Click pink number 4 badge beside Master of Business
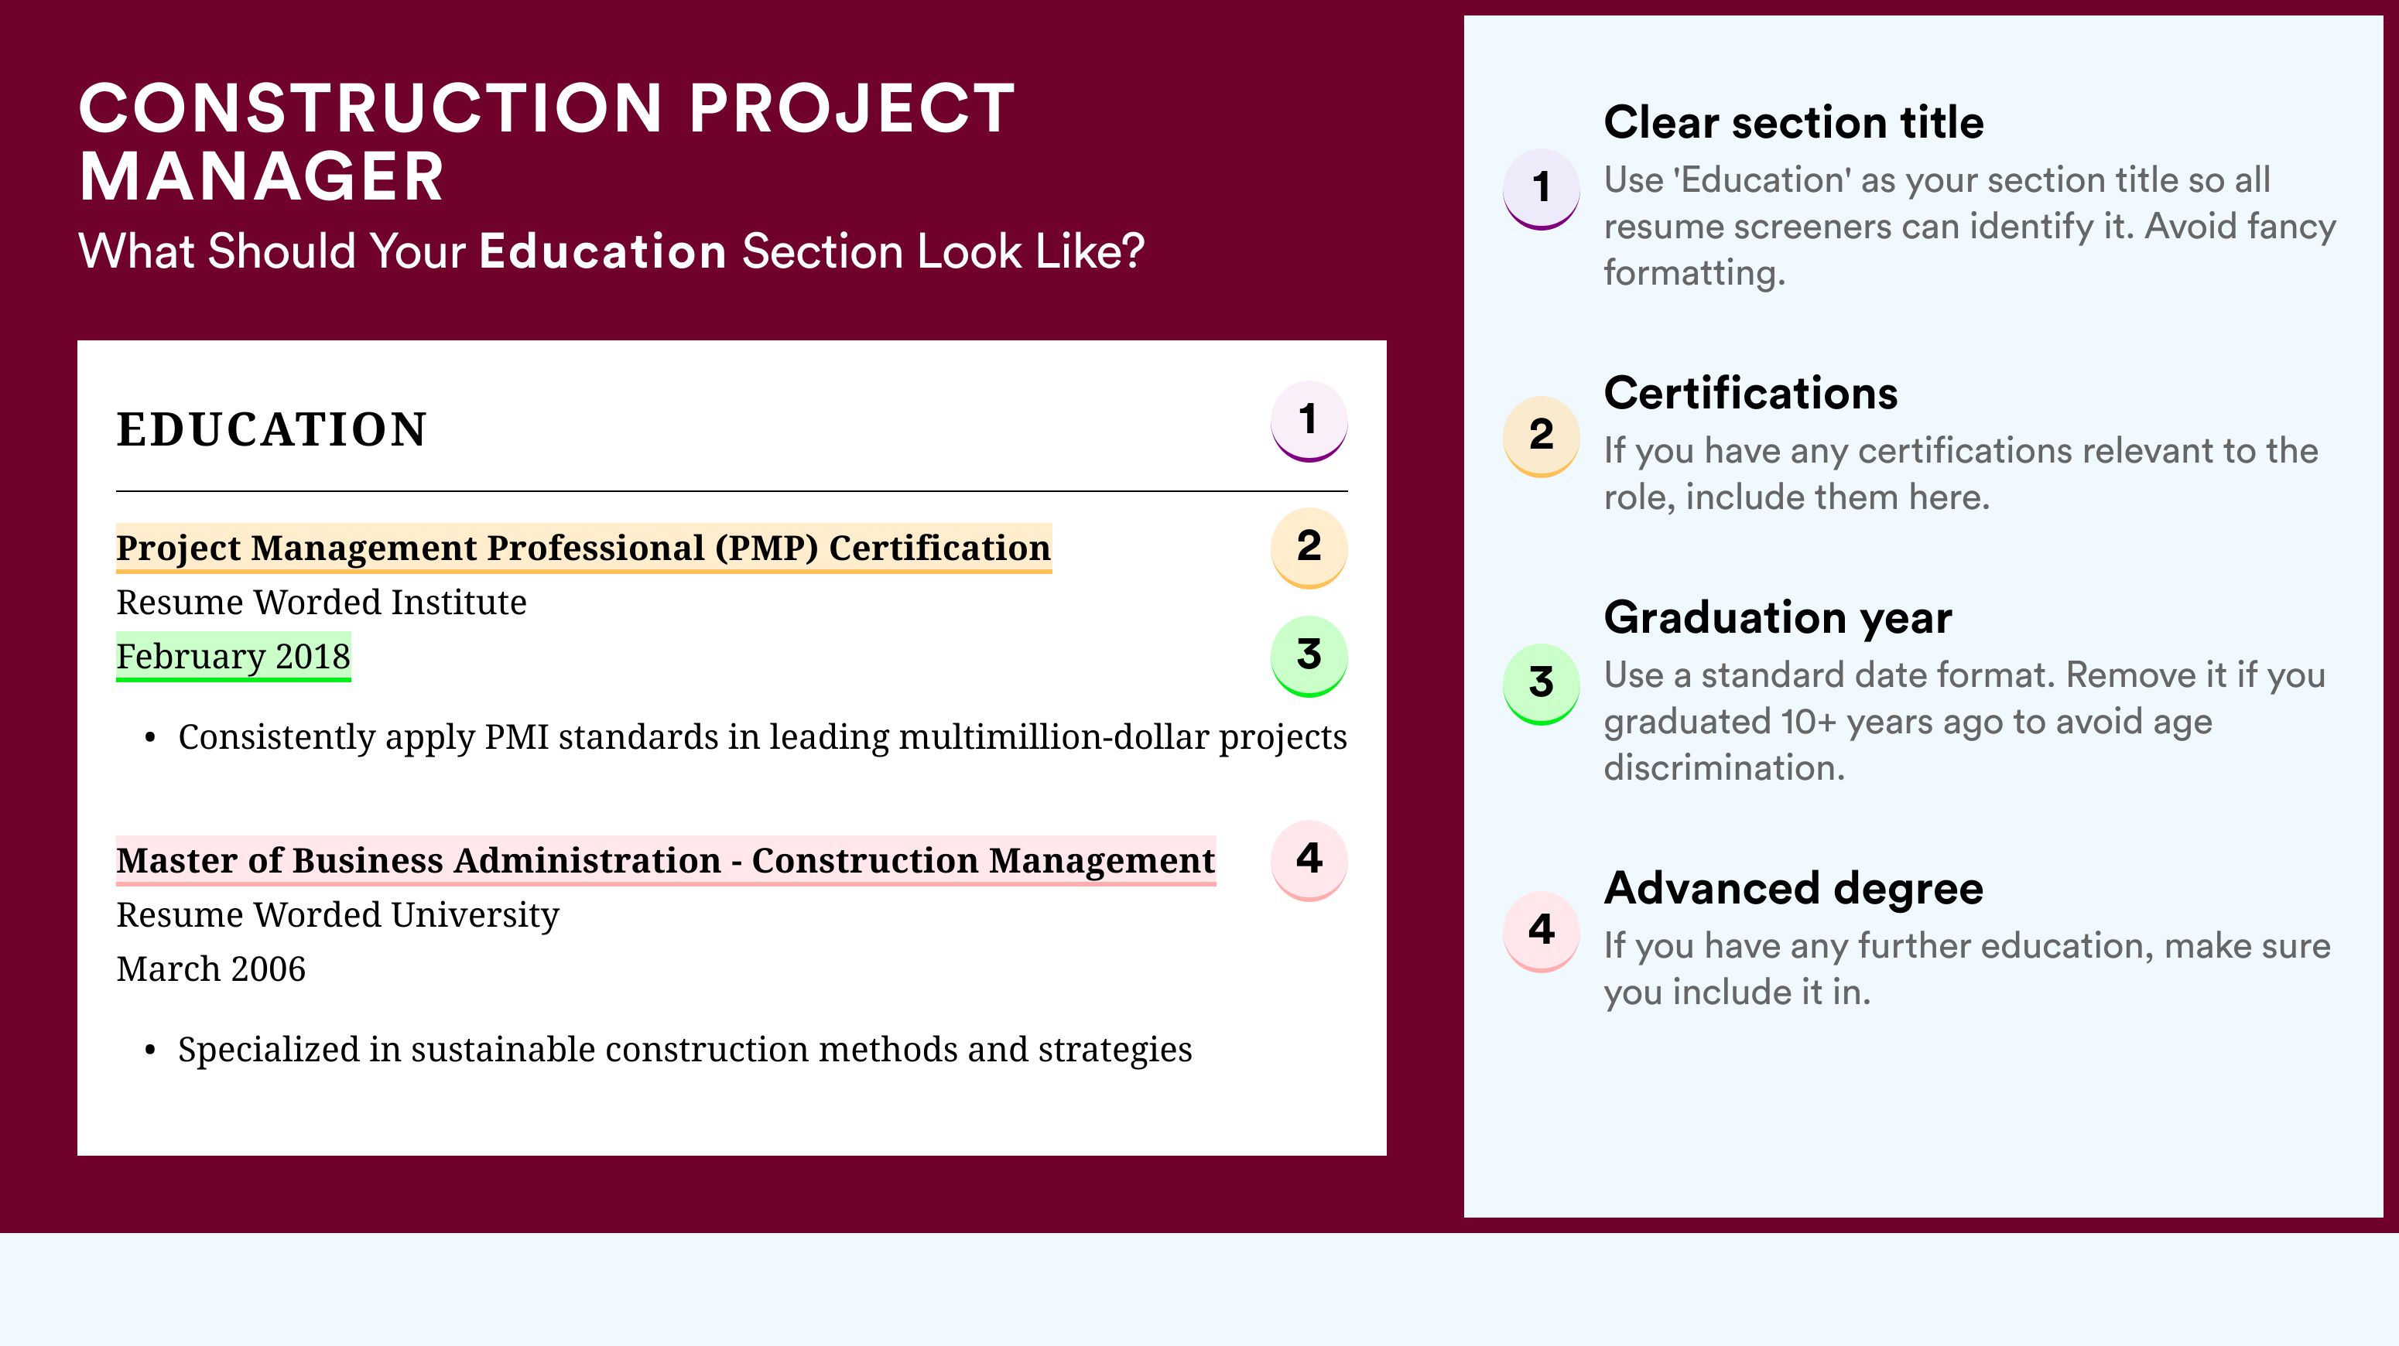2399x1346 pixels. click(1309, 860)
